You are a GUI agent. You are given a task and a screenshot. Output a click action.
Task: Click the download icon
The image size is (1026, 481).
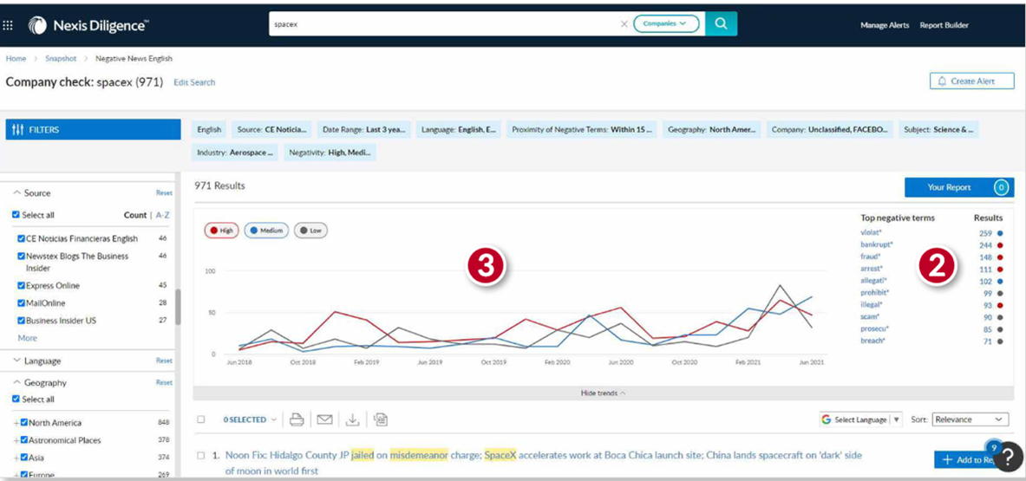[353, 419]
